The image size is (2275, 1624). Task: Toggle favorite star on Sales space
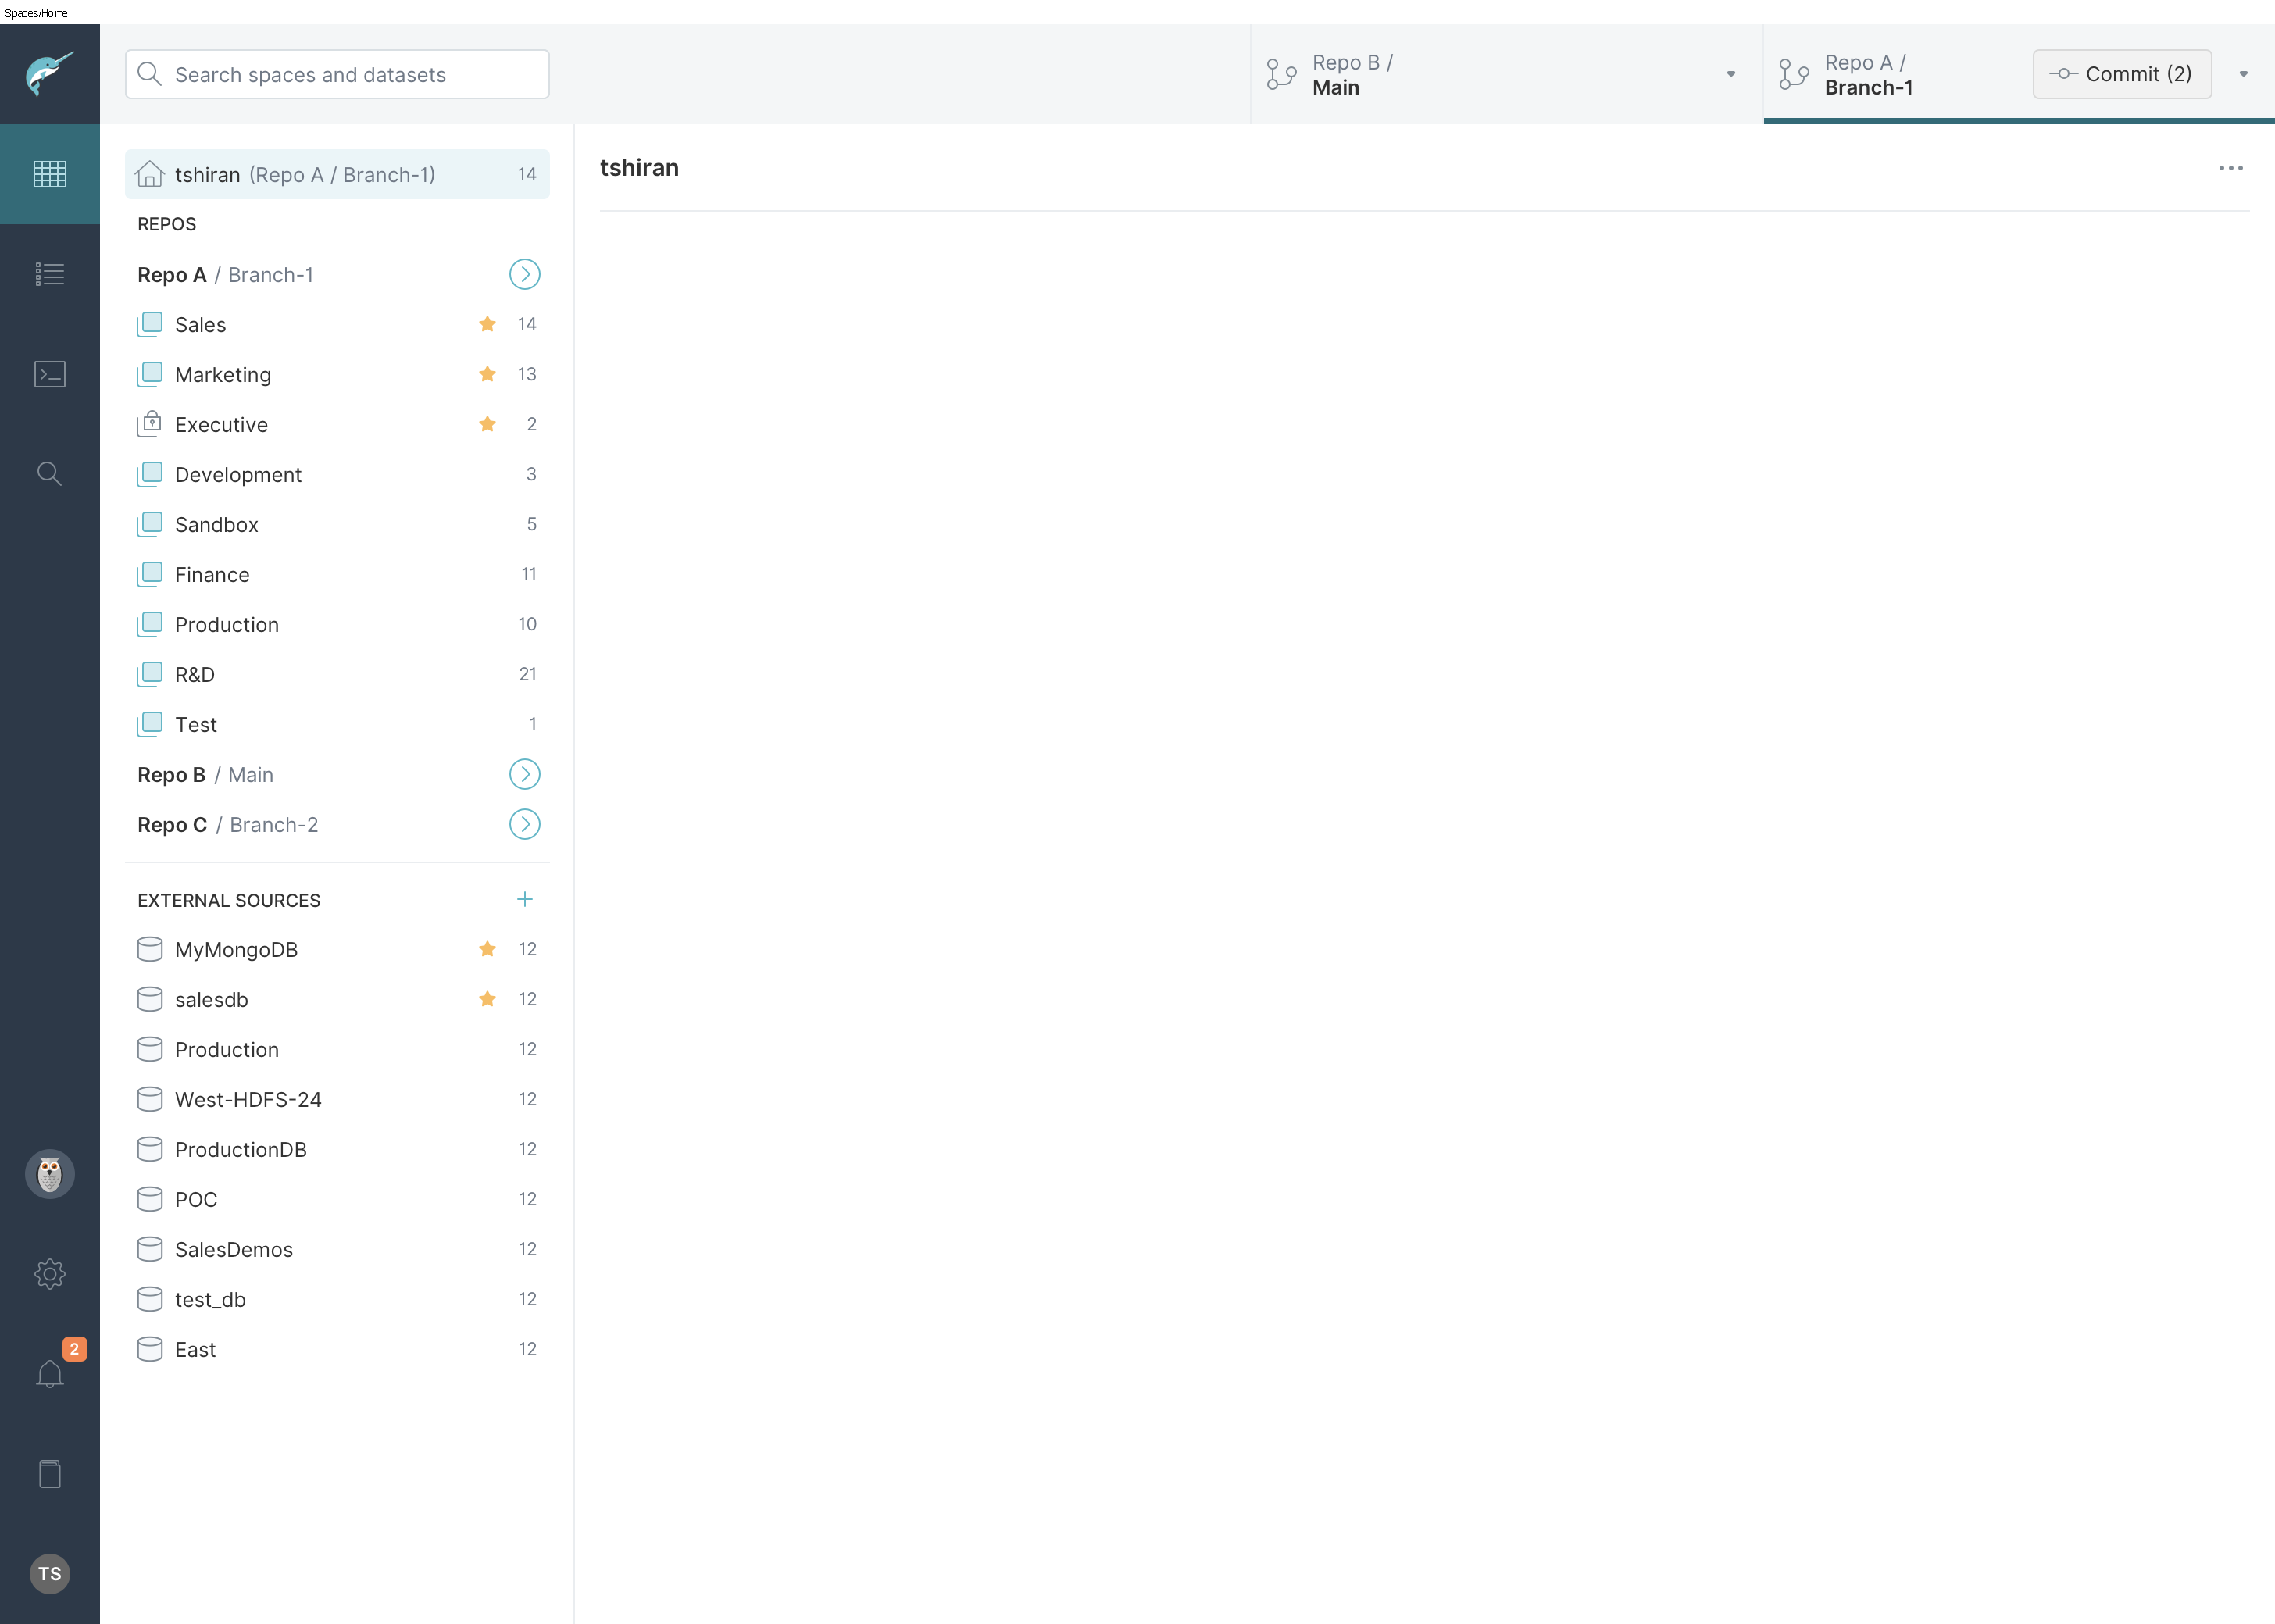click(487, 324)
